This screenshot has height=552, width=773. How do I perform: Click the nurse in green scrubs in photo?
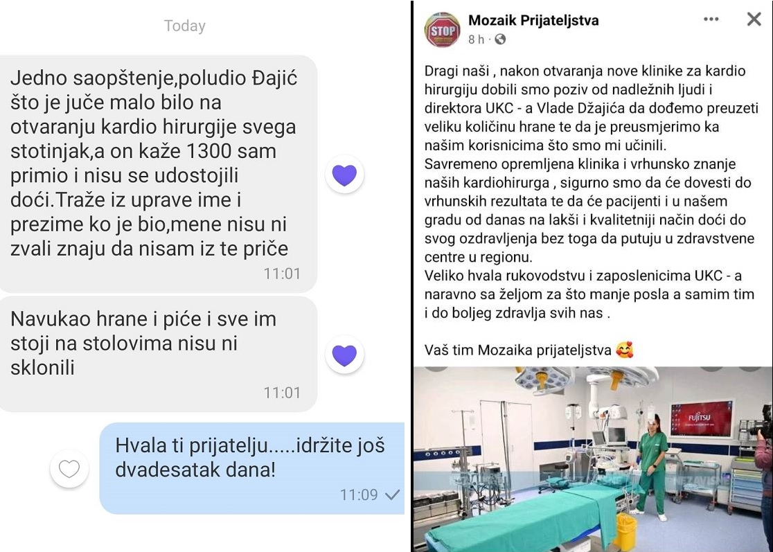pos(652,465)
